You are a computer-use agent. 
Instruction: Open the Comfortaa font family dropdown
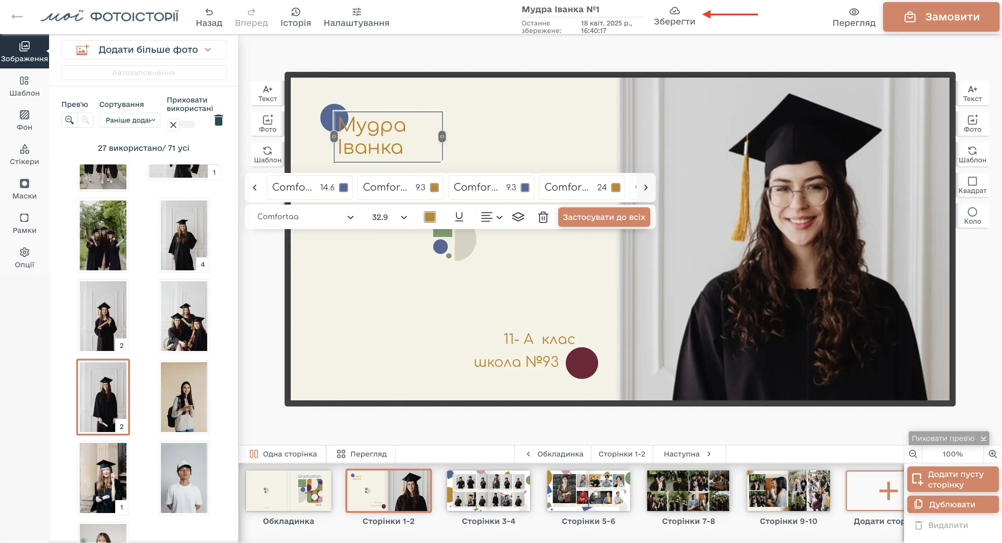click(x=305, y=217)
